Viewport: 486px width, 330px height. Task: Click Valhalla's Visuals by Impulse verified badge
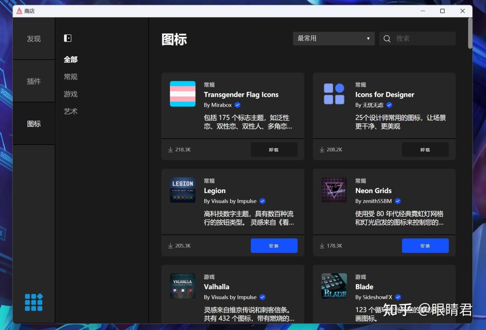pos(262,297)
